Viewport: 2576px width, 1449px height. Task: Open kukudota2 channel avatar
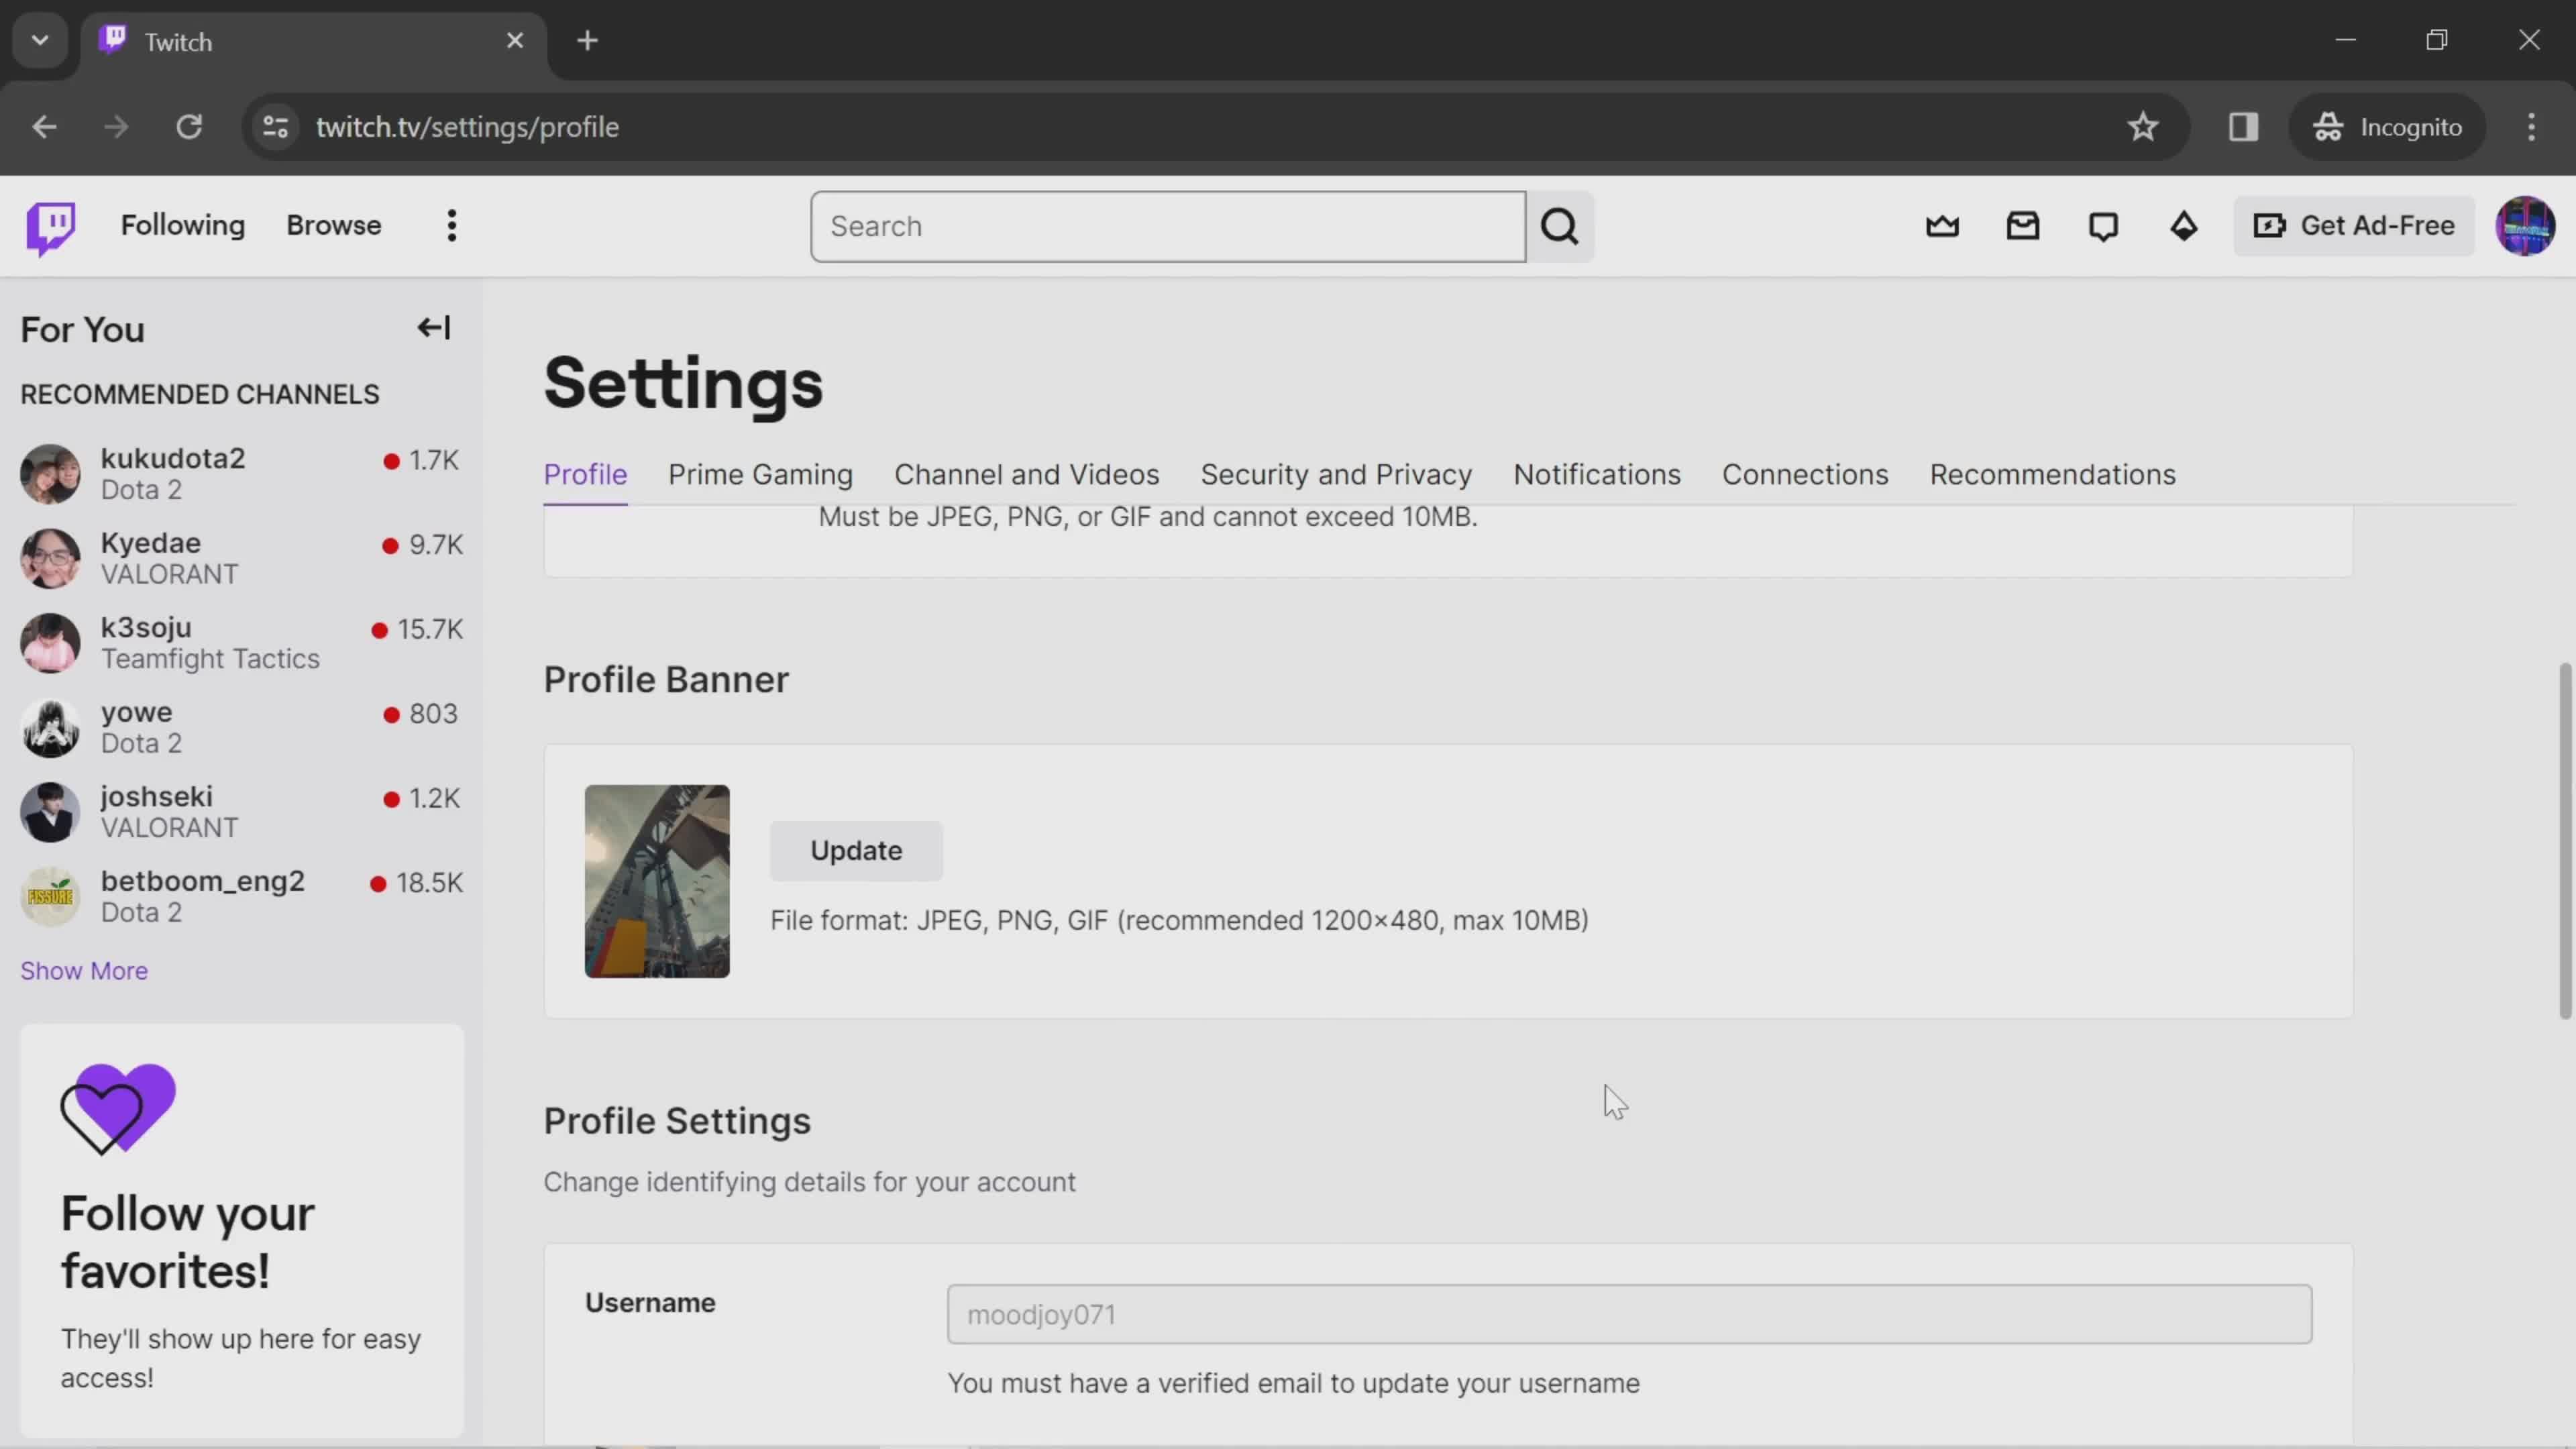[x=50, y=474]
